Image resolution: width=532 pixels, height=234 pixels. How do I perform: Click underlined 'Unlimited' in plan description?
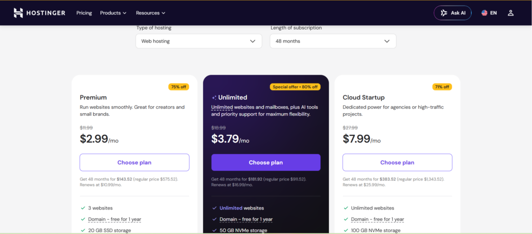pos(222,107)
